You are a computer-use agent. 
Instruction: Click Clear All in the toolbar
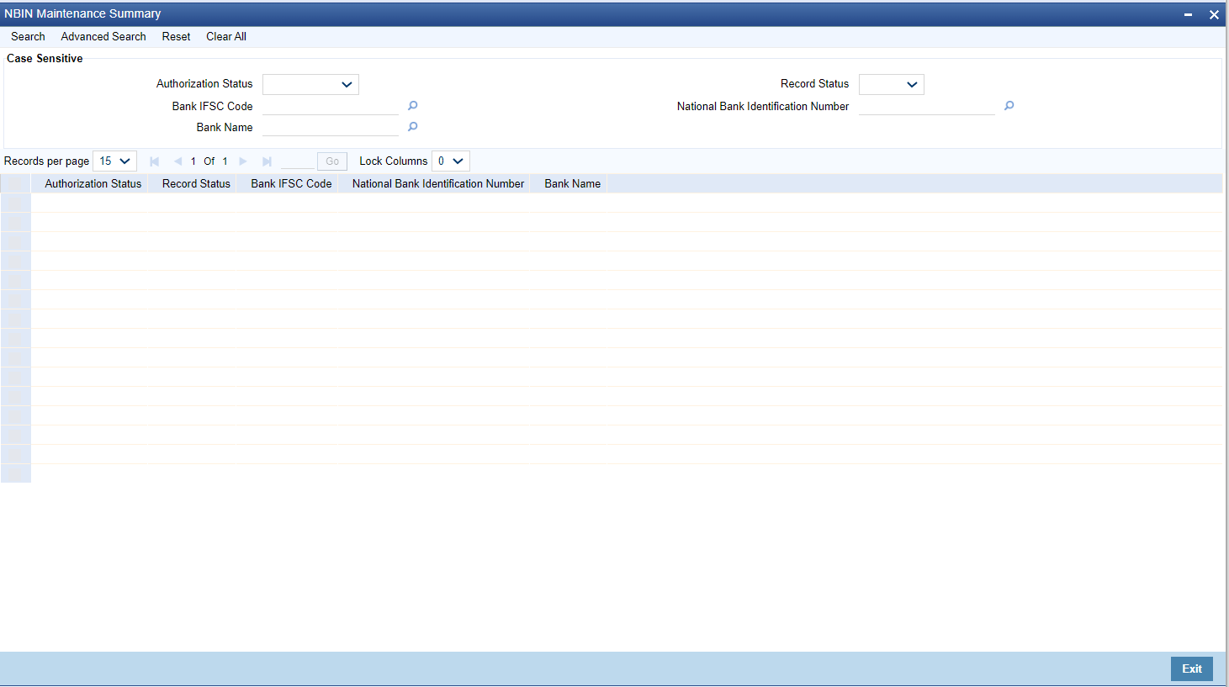click(x=226, y=36)
